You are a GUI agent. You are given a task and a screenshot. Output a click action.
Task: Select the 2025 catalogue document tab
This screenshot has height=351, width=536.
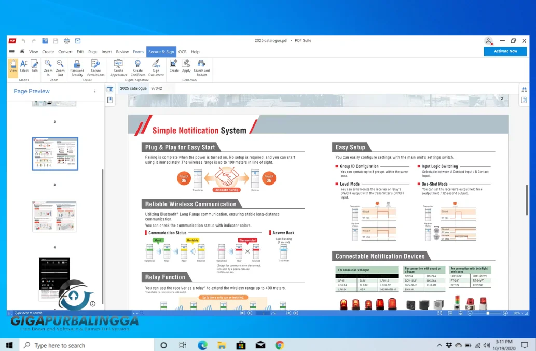click(x=133, y=88)
